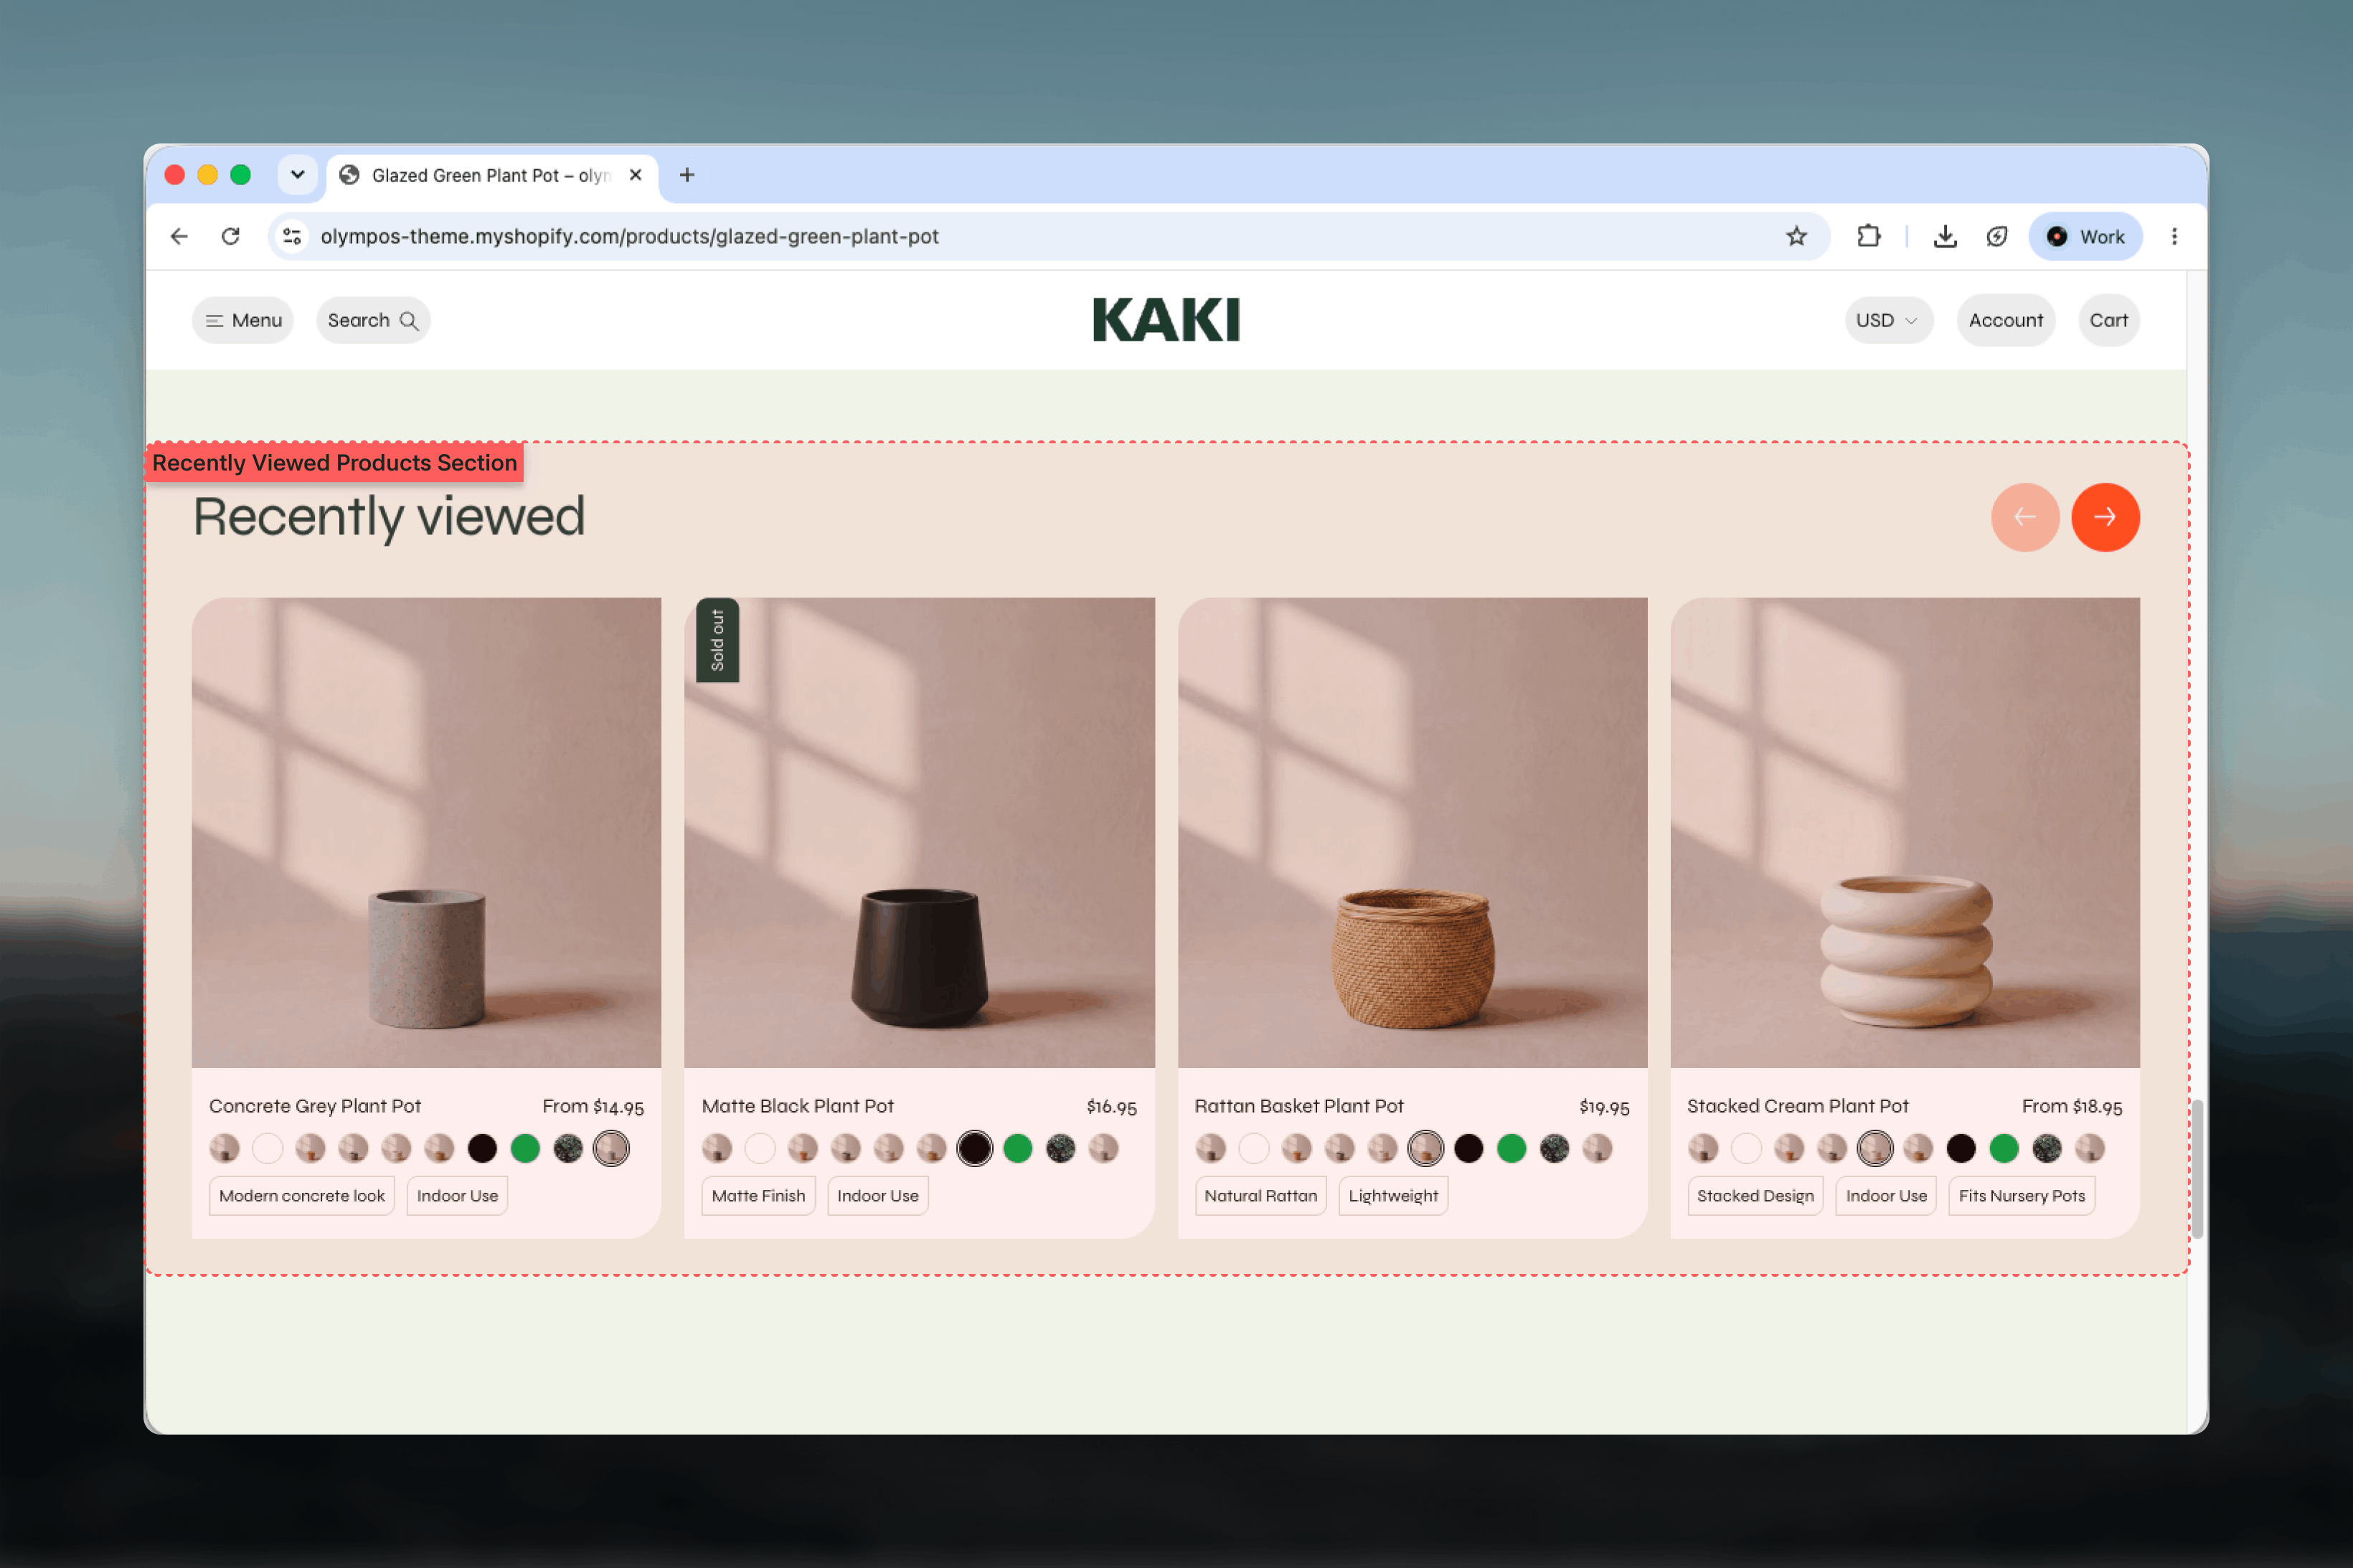The height and width of the screenshot is (1568, 2353).
Task: Select black swatch on Rattan Basket Plant Pot
Action: coord(1468,1148)
